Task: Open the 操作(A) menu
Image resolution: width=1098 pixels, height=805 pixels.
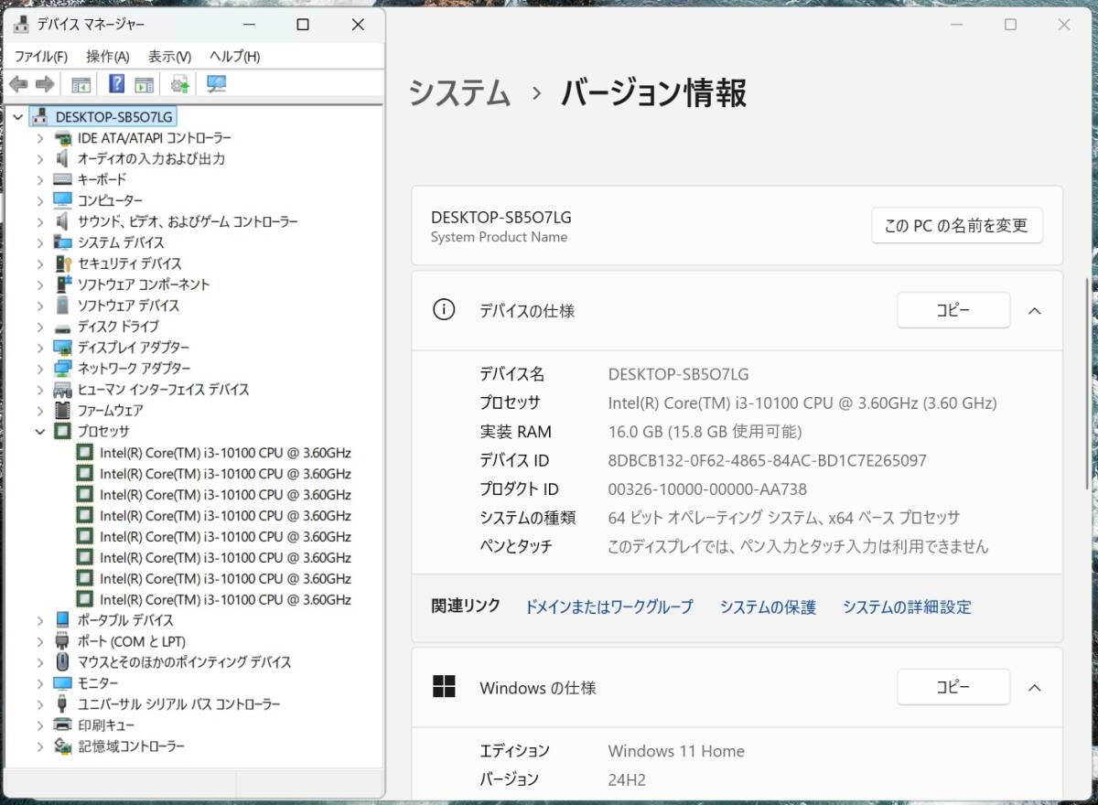Action: [108, 57]
